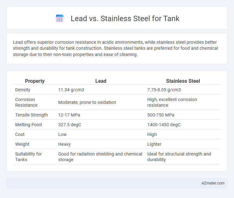Click the calendar grid icon beside the title
Viewport: 234px width, 198px height.
60,19
